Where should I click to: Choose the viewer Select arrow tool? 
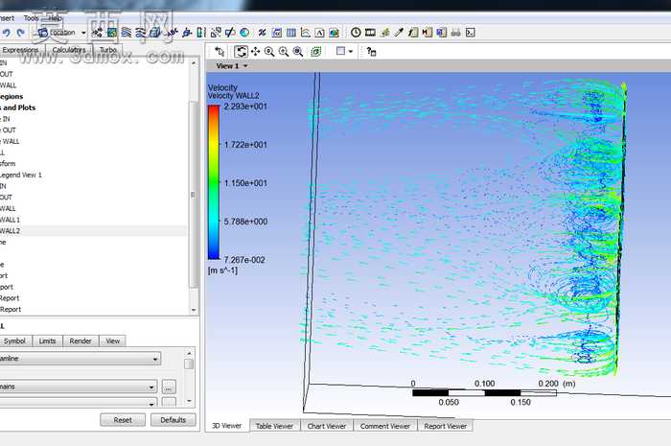click(x=220, y=52)
